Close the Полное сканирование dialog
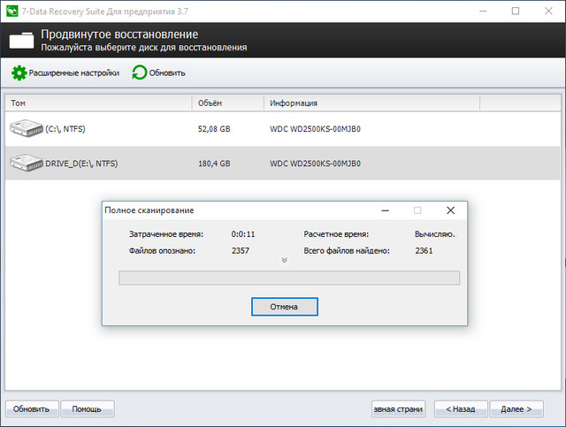 click(450, 210)
